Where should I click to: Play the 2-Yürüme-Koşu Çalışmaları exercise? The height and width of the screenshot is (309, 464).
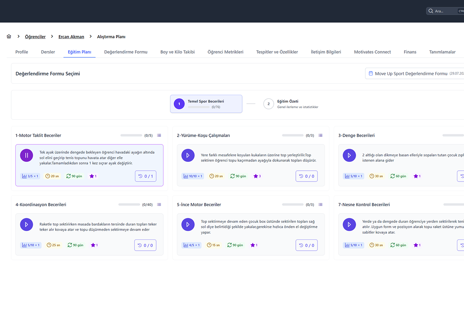pyautogui.click(x=188, y=155)
